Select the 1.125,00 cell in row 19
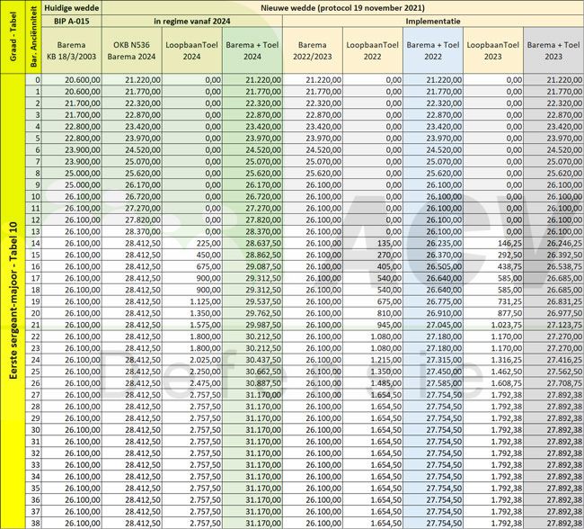The image size is (584, 529). point(192,301)
